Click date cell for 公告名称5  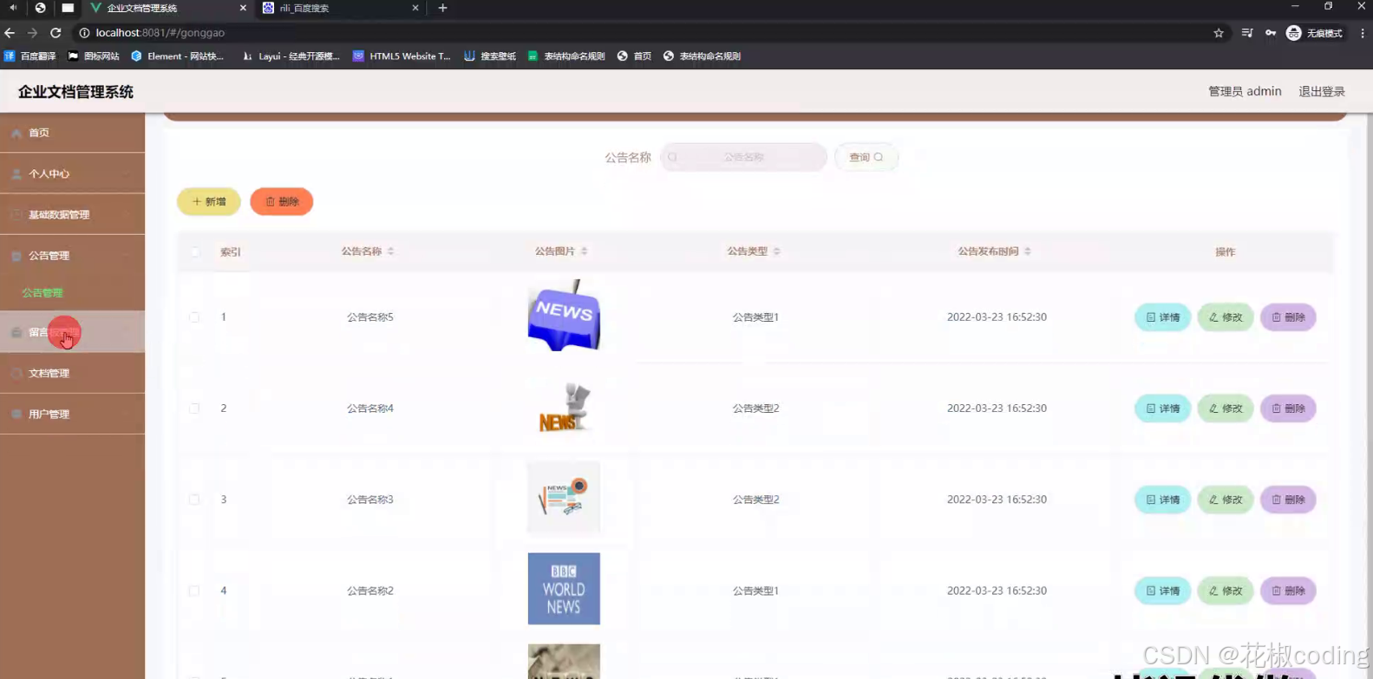pyautogui.click(x=997, y=317)
